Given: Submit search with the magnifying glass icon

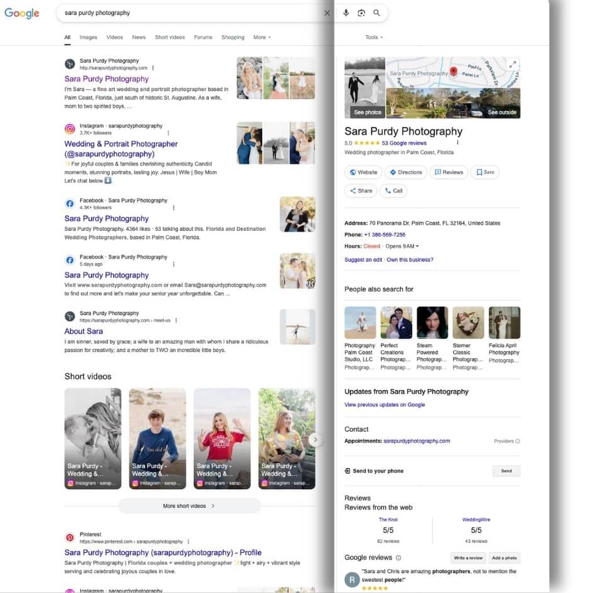Looking at the screenshot, I should (377, 13).
